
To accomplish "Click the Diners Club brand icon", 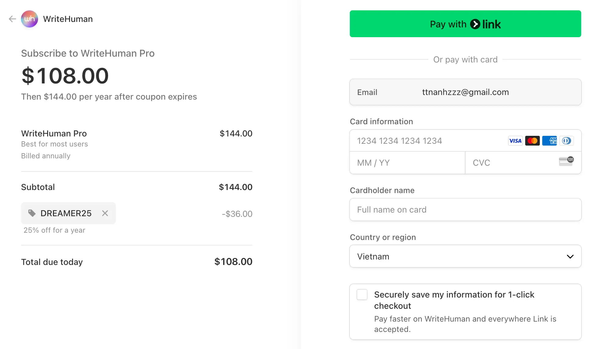I will click(567, 140).
